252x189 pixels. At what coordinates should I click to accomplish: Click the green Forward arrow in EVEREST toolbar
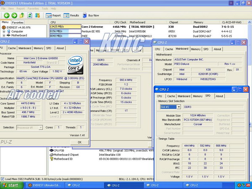tap(13, 15)
